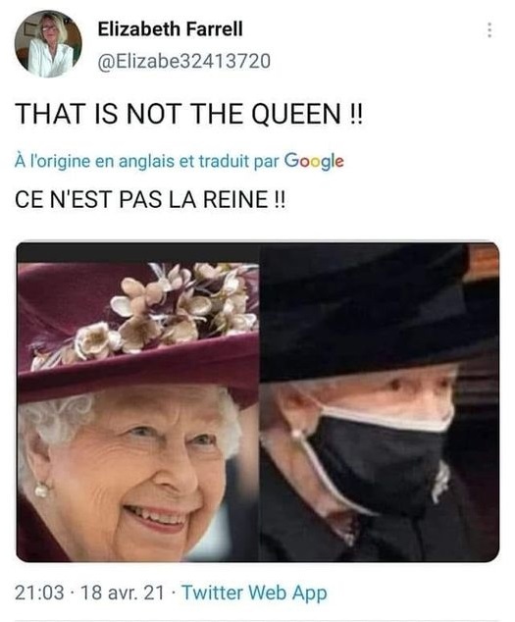Viewport: 515px width, 622px height.
Task: Open the three-dot more options menu
Action: pos(489,30)
